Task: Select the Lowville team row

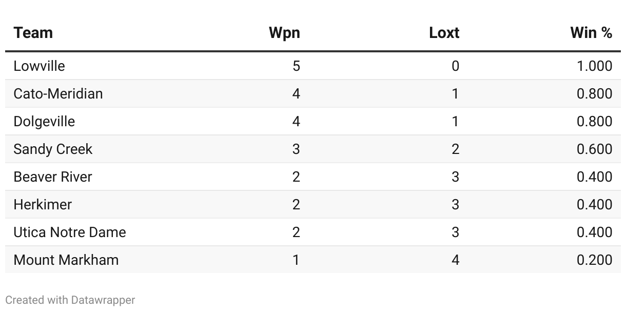Action: 313,66
